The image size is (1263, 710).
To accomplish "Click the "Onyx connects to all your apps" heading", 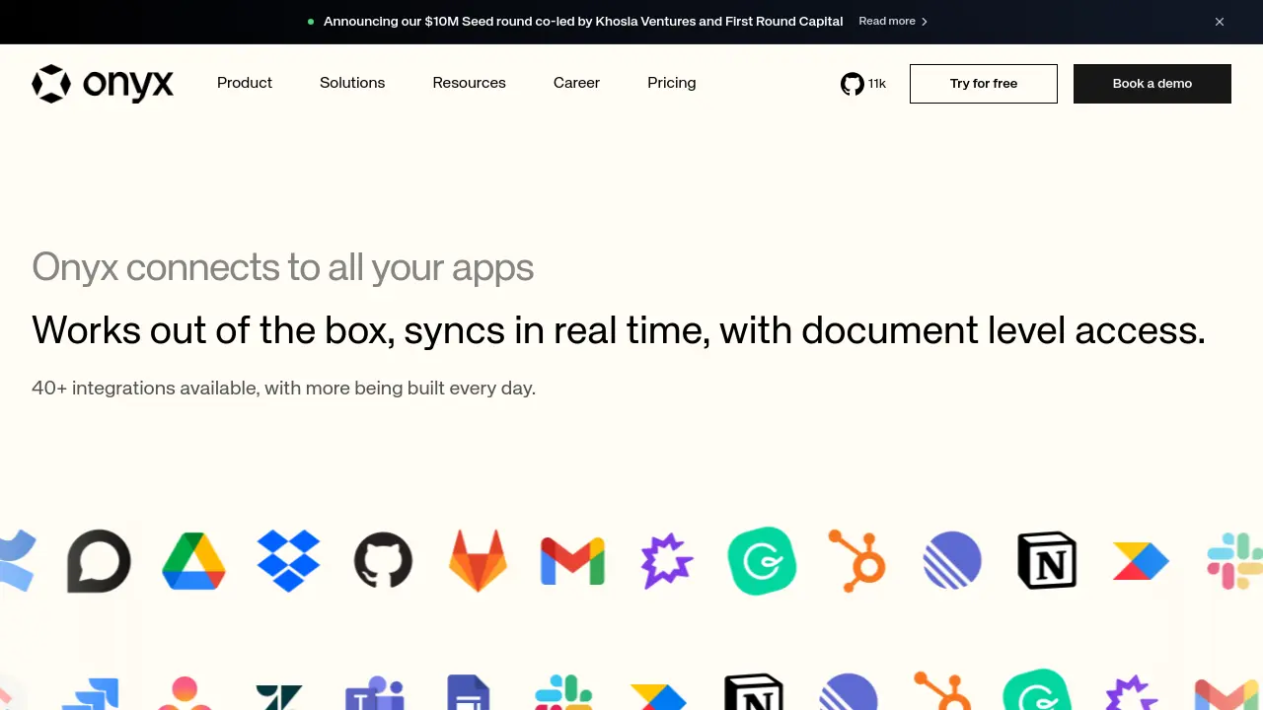I will pos(283,267).
